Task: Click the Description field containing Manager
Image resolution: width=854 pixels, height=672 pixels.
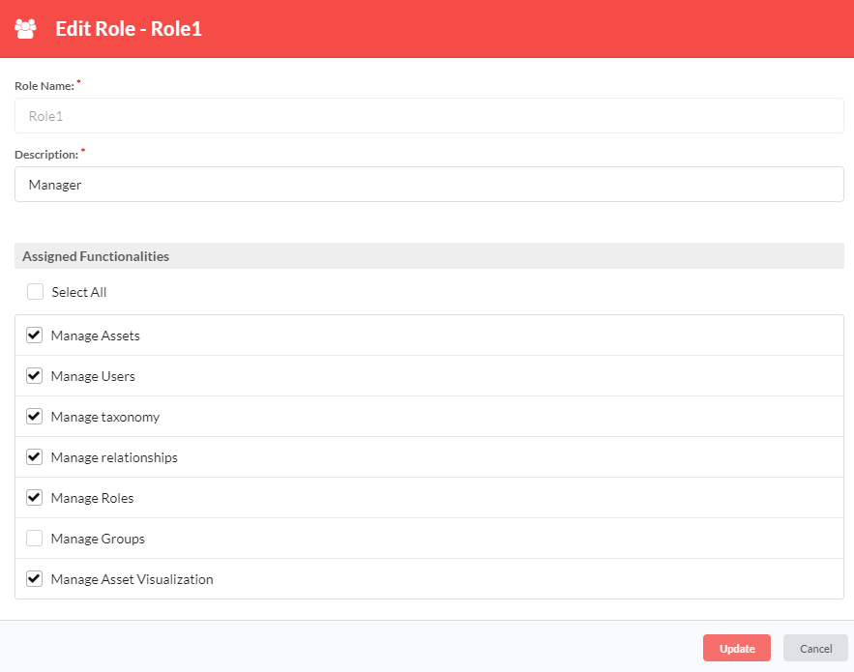Action: [x=429, y=185]
